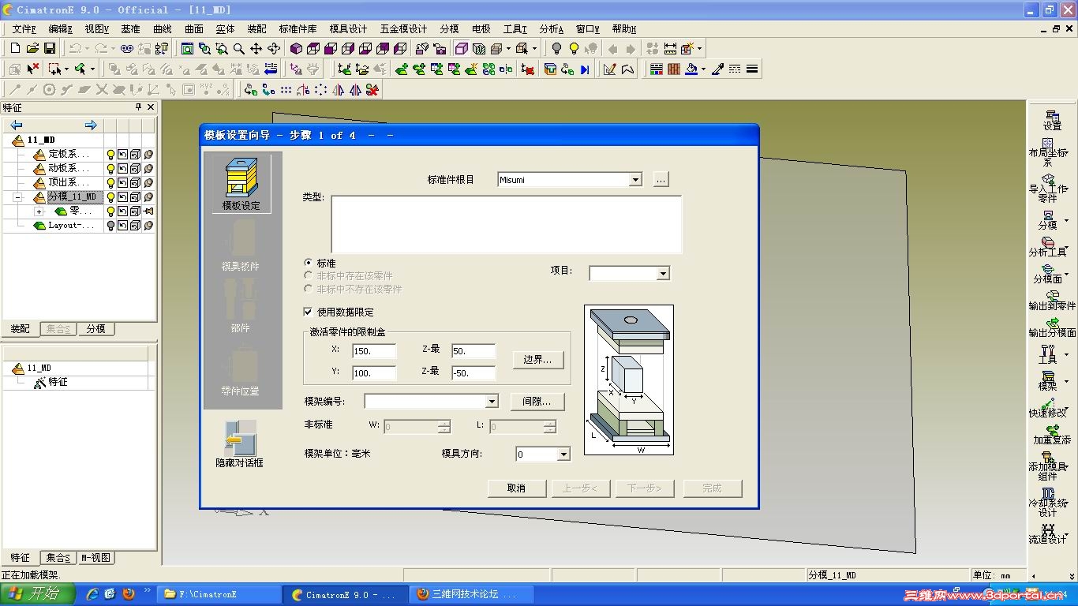Click the Windows 开始 Start button

(38, 594)
